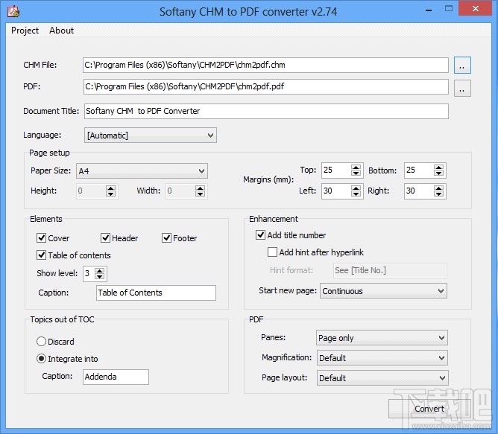
Task: Browse for the PDF output path
Action: [x=462, y=88]
